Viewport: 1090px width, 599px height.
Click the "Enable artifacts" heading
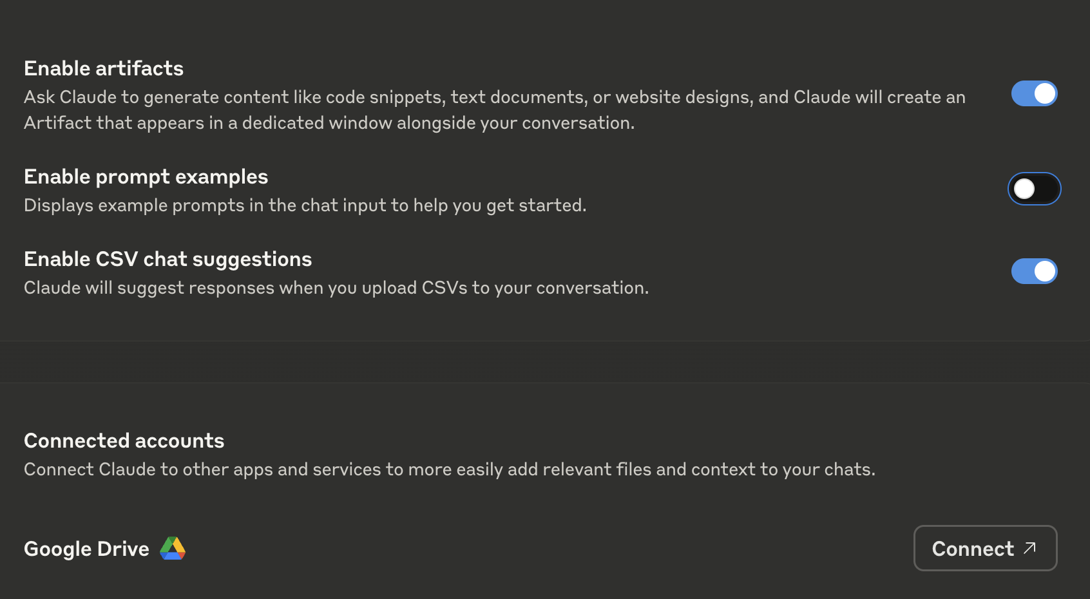coord(104,68)
